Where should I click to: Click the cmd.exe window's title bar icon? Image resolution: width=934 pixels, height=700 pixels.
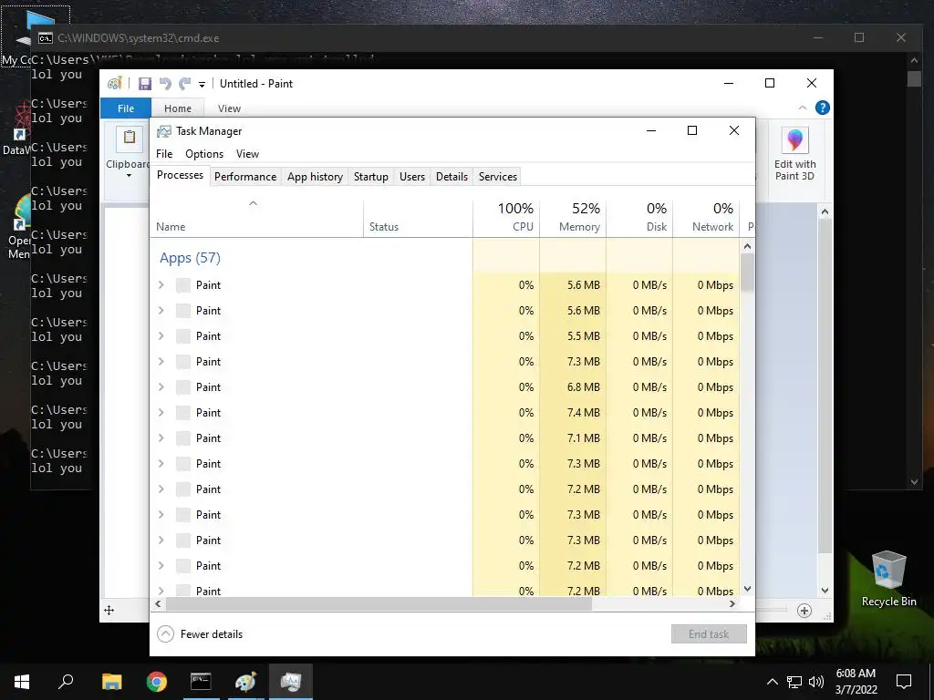(x=46, y=38)
